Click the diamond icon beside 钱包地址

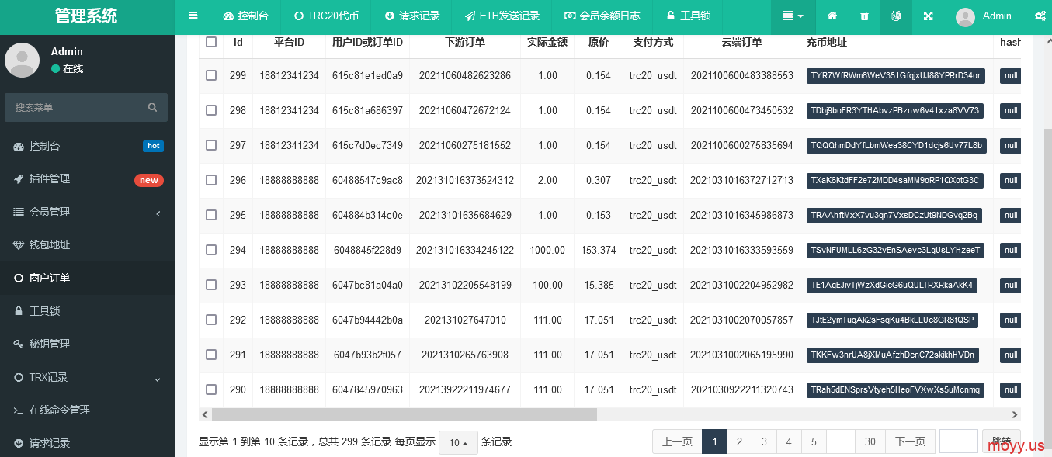point(19,244)
